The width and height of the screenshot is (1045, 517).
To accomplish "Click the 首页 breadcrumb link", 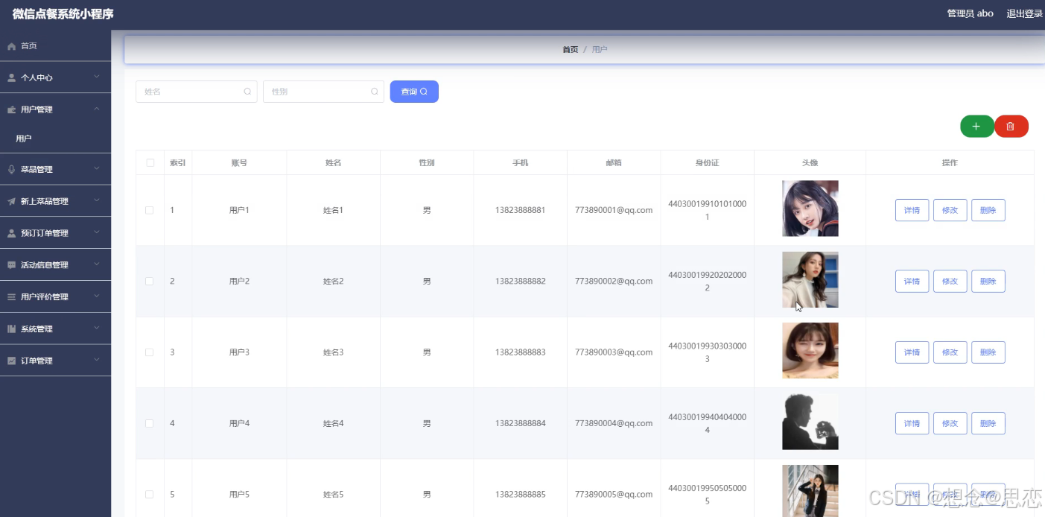I will tap(570, 50).
